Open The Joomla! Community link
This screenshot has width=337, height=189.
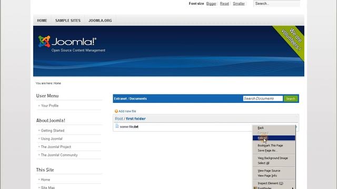pyautogui.click(x=59, y=155)
